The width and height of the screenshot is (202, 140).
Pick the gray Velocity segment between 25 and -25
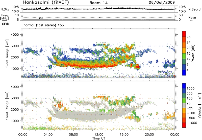click(x=184, y=105)
